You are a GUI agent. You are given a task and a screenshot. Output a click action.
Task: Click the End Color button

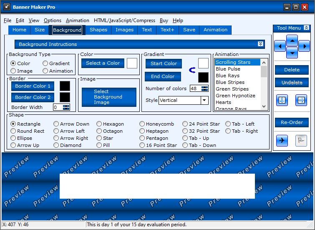click(163, 77)
